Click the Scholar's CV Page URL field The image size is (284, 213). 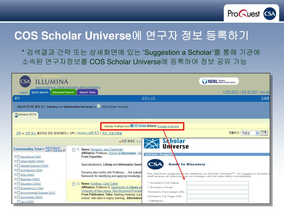click(x=218, y=196)
